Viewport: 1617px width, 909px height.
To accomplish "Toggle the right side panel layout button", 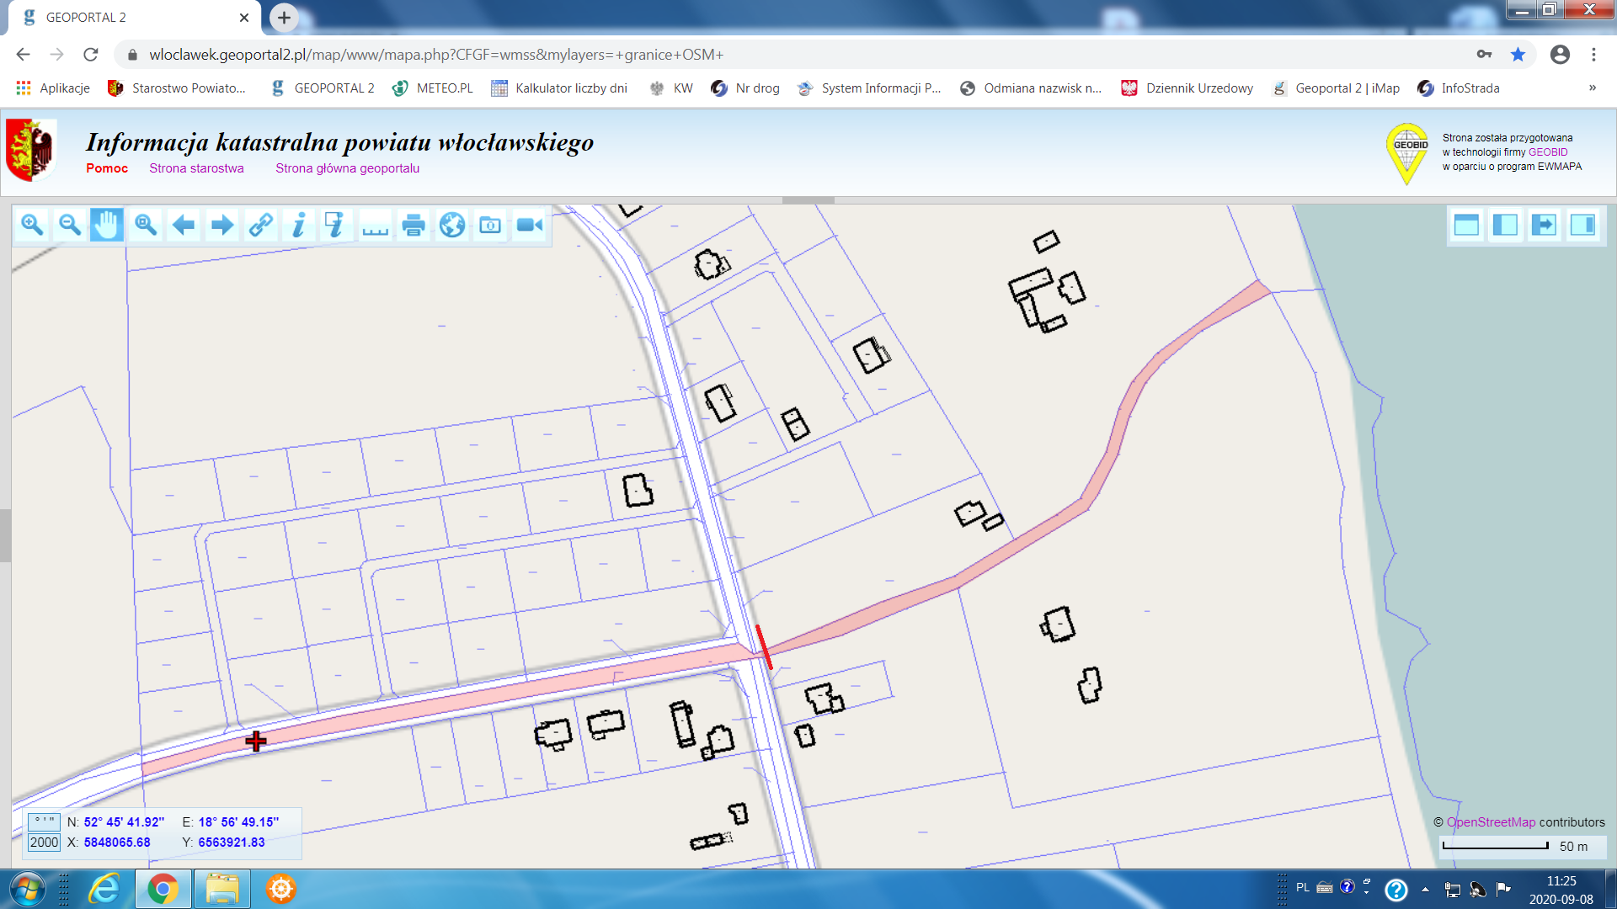I will [x=1582, y=225].
